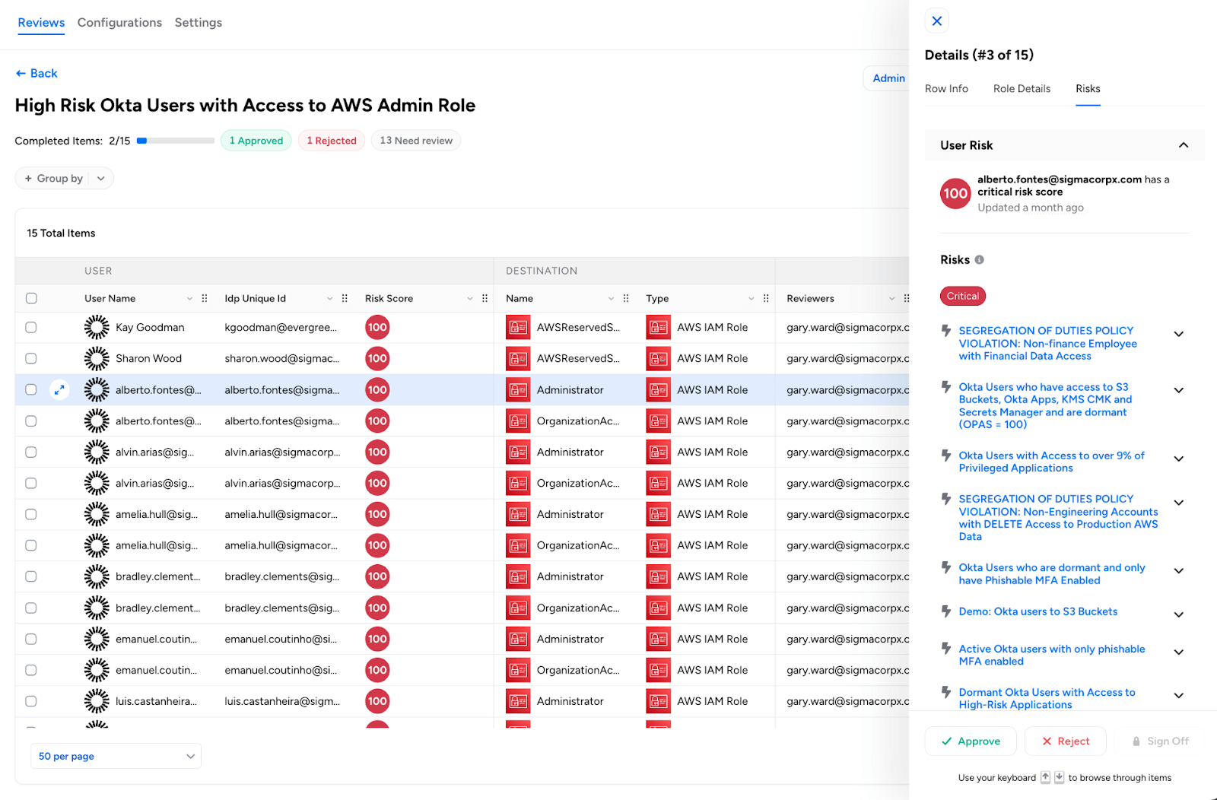Screen dimensions: 1217x800
Task: Click Sharon Wood's user avatar icon
Action: (x=97, y=359)
